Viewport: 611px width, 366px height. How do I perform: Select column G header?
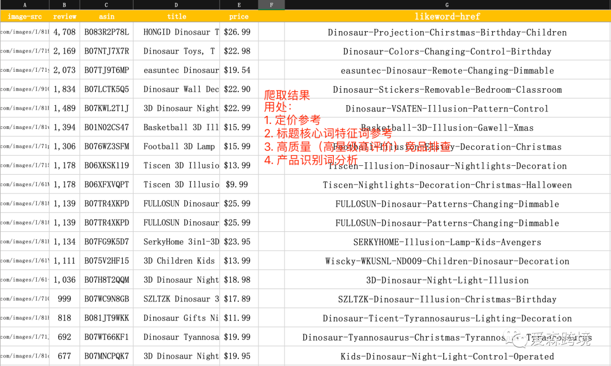pyautogui.click(x=448, y=5)
